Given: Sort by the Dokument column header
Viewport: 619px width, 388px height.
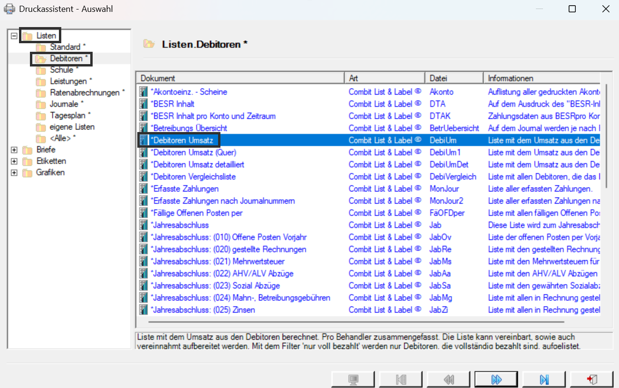Looking at the screenshot, I should click(x=240, y=78).
